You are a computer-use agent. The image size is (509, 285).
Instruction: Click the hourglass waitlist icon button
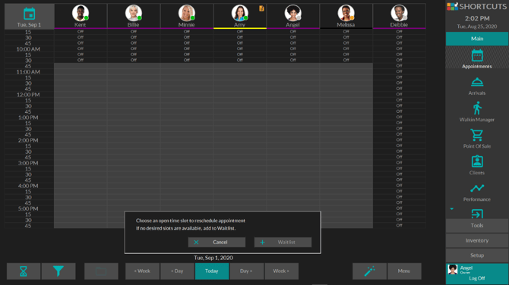(x=24, y=271)
